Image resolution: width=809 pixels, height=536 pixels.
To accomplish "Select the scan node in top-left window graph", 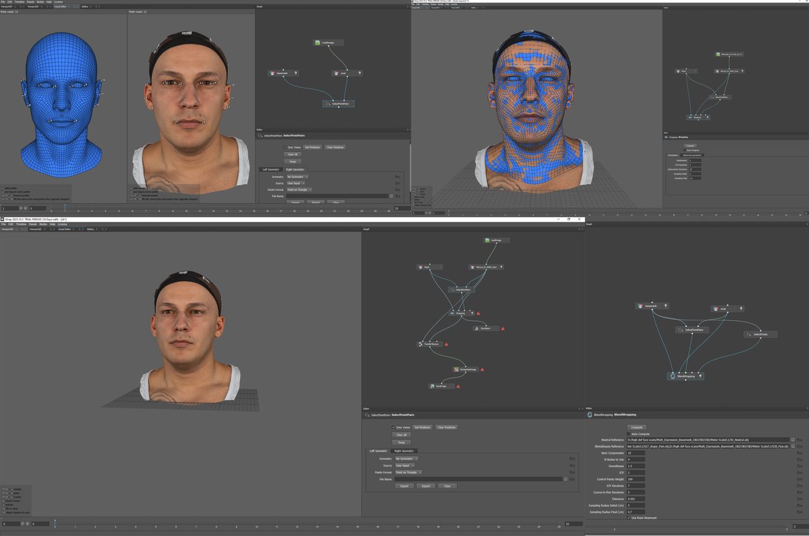I will click(x=347, y=73).
